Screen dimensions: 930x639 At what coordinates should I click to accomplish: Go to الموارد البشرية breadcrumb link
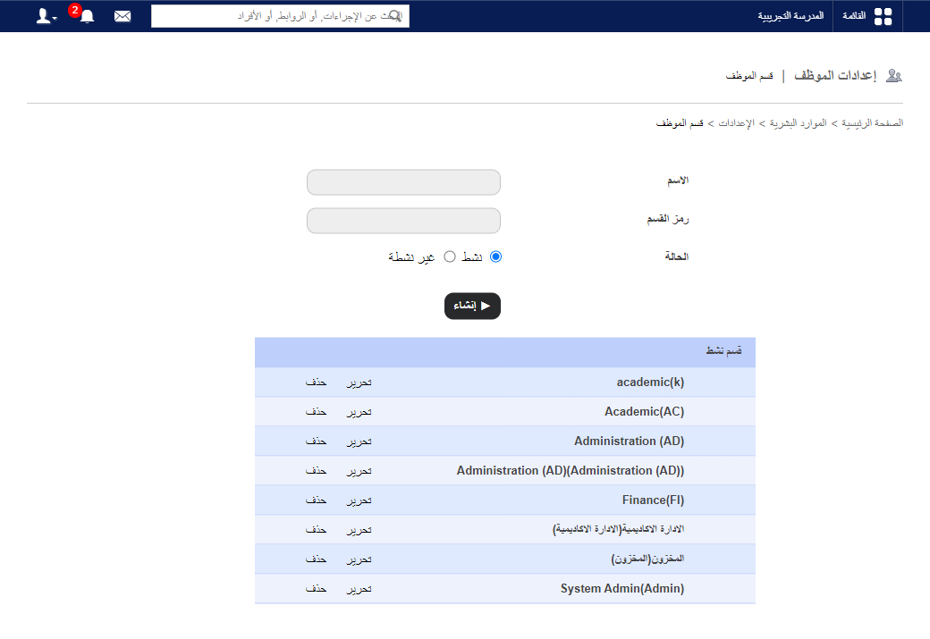(x=798, y=123)
